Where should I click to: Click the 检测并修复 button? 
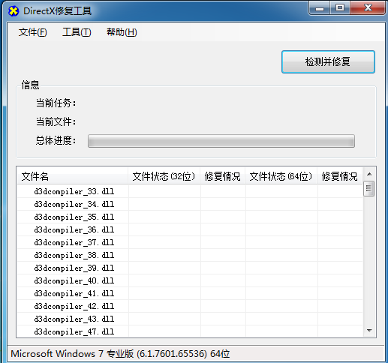pos(328,61)
